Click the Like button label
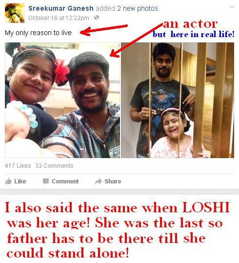This screenshot has height=263, width=239. tap(20, 182)
